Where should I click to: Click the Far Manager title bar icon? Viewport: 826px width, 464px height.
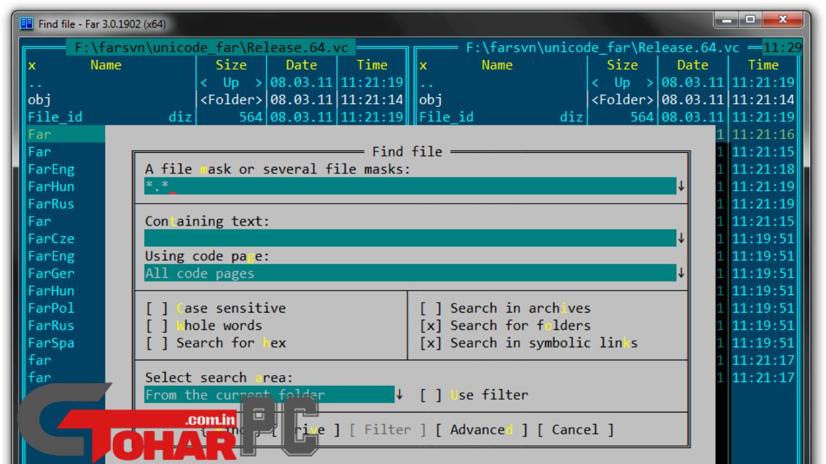pyautogui.click(x=26, y=24)
